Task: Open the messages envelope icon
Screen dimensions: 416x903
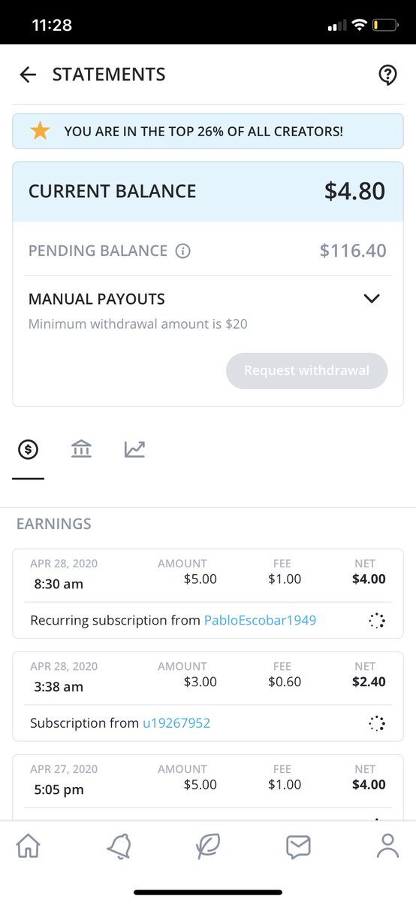Action: point(298,847)
